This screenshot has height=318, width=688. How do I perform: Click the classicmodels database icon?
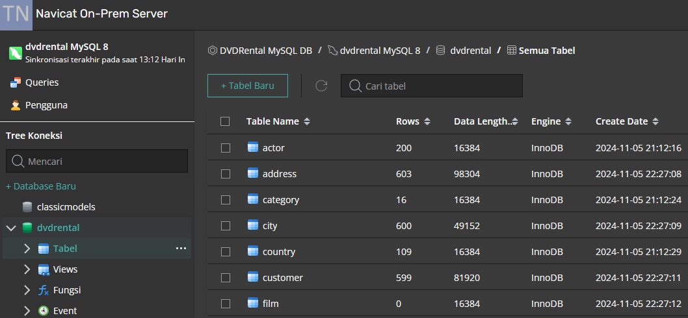pos(27,207)
